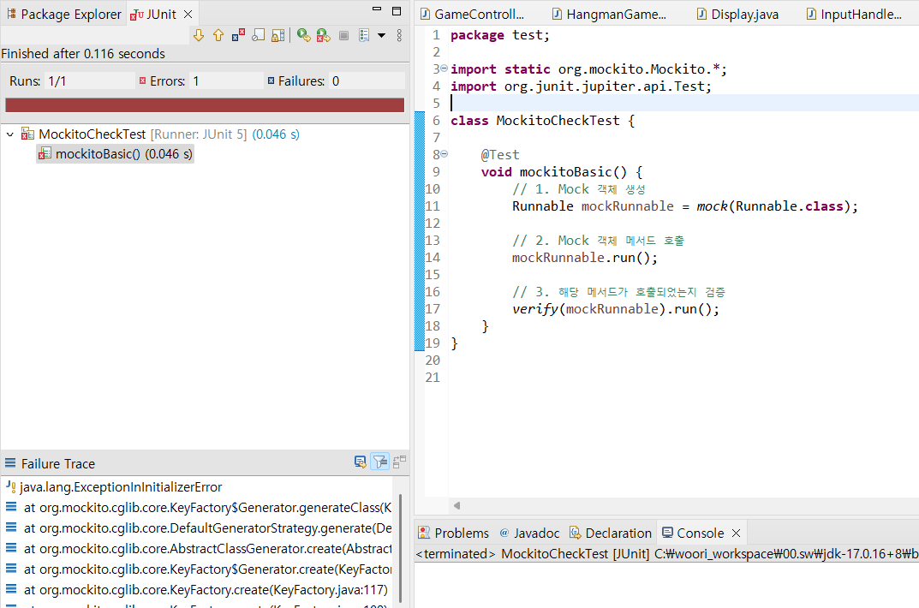Image resolution: width=919 pixels, height=608 pixels.
Task: Click editor horizontal scrollbar left arrow
Action: [457, 505]
